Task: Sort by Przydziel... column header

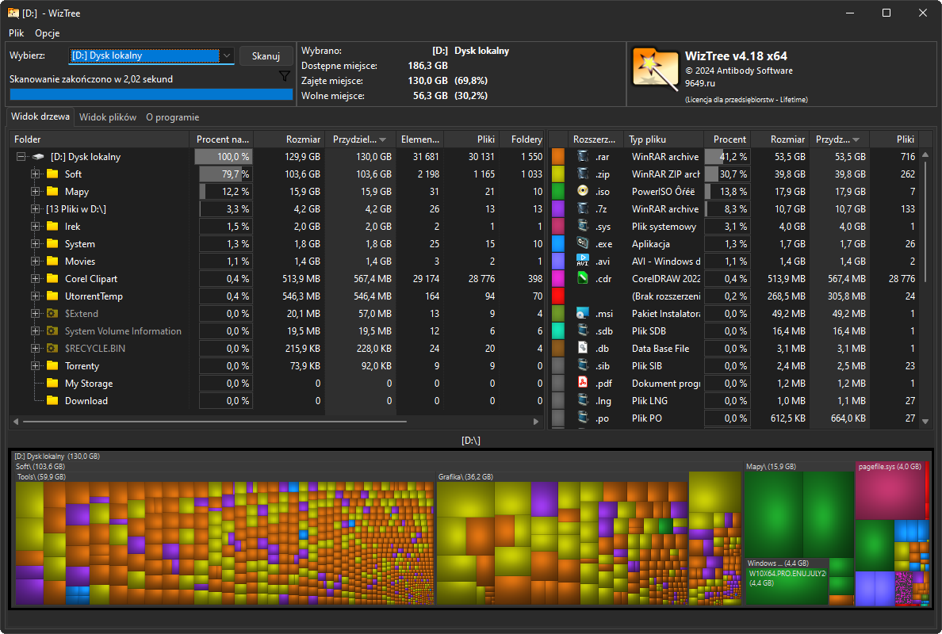Action: click(361, 139)
